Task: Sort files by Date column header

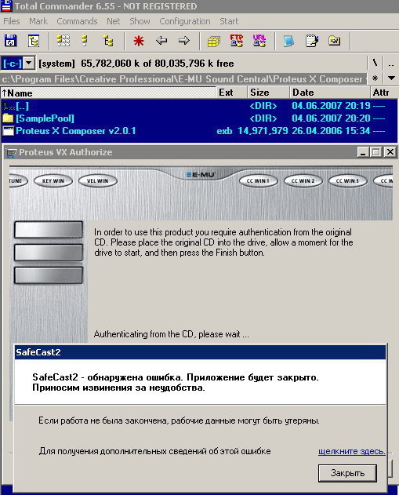Action: 329,93
